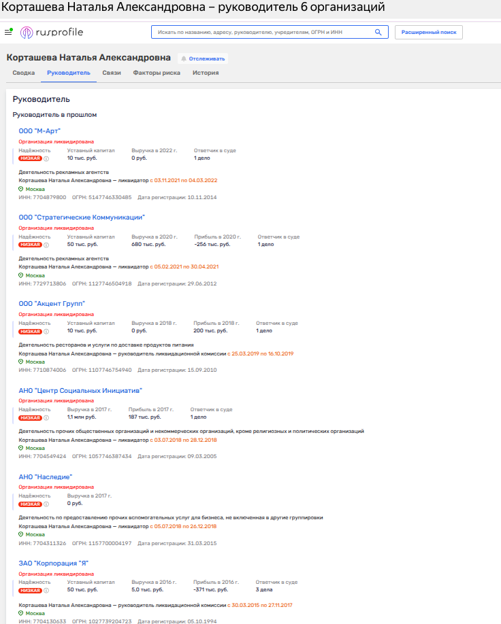This screenshot has width=501, height=624.
Task: Open АНО "Центр Социальных Инициатив" link
Action: 80,390
